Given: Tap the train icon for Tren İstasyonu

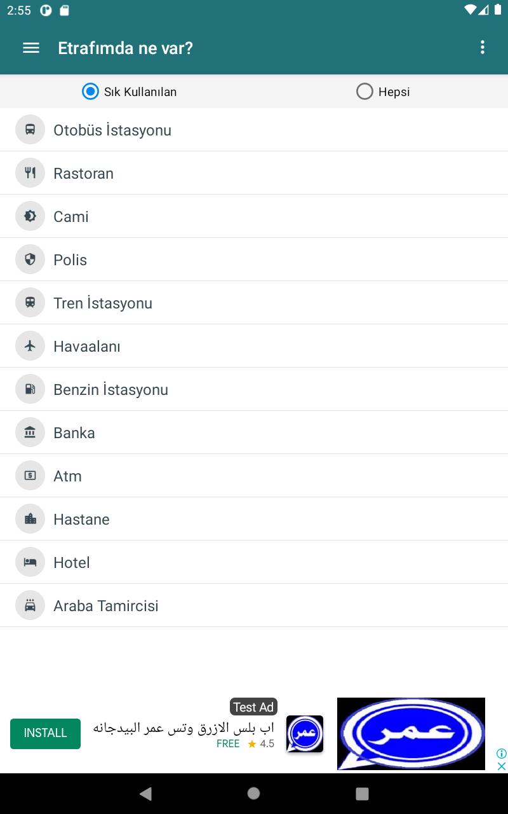Looking at the screenshot, I should point(30,303).
